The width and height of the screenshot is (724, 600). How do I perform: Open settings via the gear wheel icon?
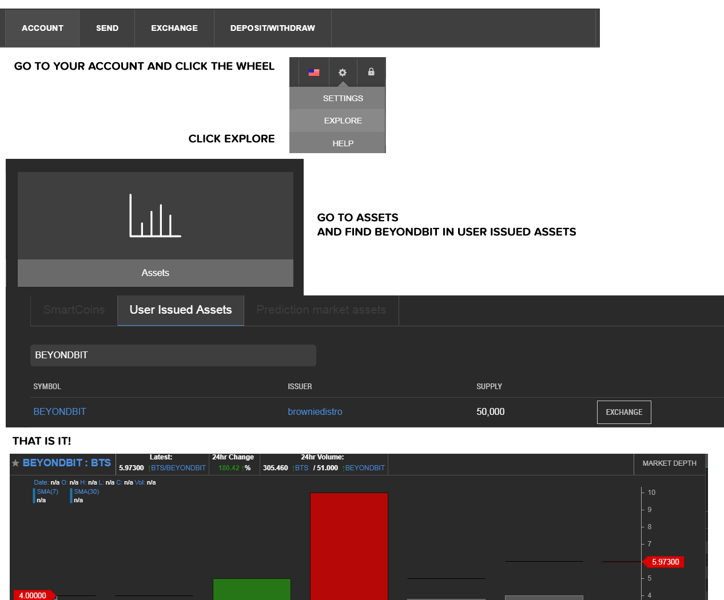342,72
